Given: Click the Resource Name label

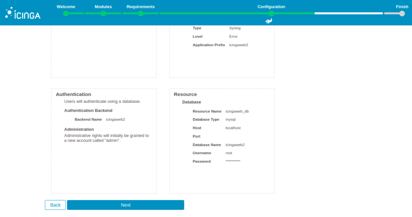Looking at the screenshot, I should pyautogui.click(x=207, y=111).
